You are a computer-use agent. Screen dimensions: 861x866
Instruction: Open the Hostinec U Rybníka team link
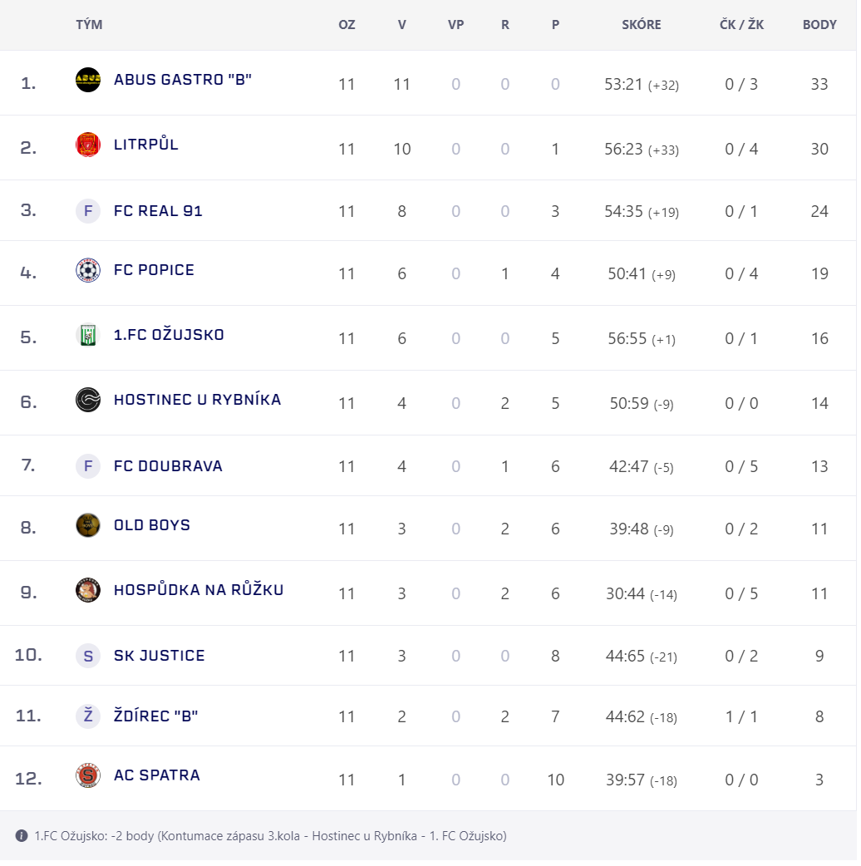pos(197,400)
